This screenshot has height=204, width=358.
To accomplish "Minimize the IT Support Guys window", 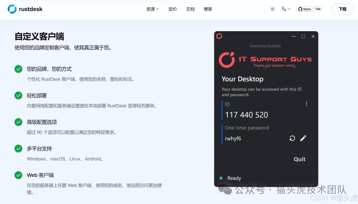I will pos(293,36).
